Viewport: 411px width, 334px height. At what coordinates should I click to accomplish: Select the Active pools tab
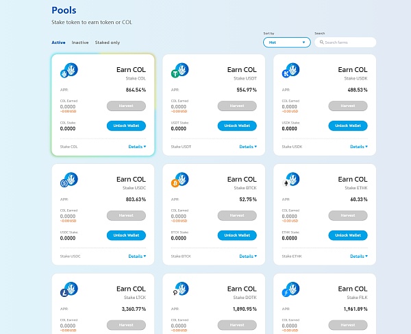tap(58, 43)
